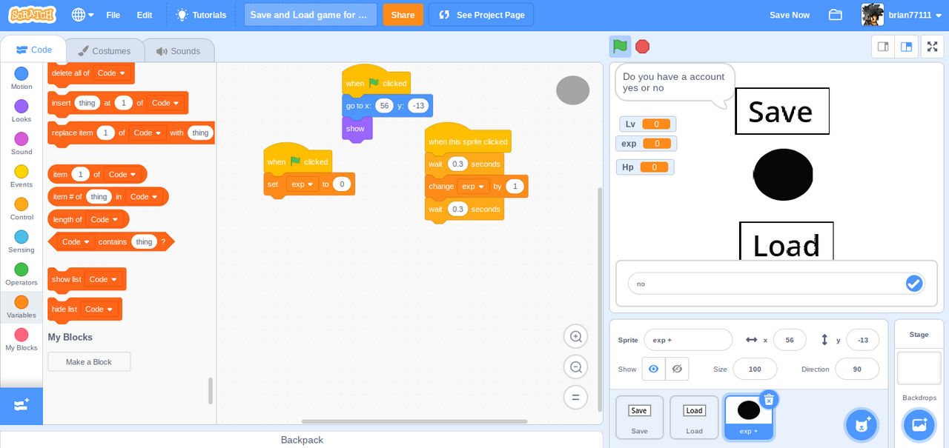Open list dropdown in 'hide list Code' block
This screenshot has width=949, height=448.
click(100, 310)
